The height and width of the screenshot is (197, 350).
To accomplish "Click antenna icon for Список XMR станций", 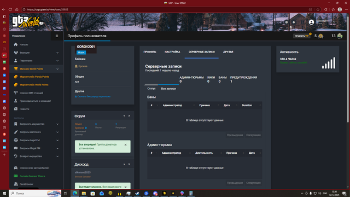I will pos(16,92).
